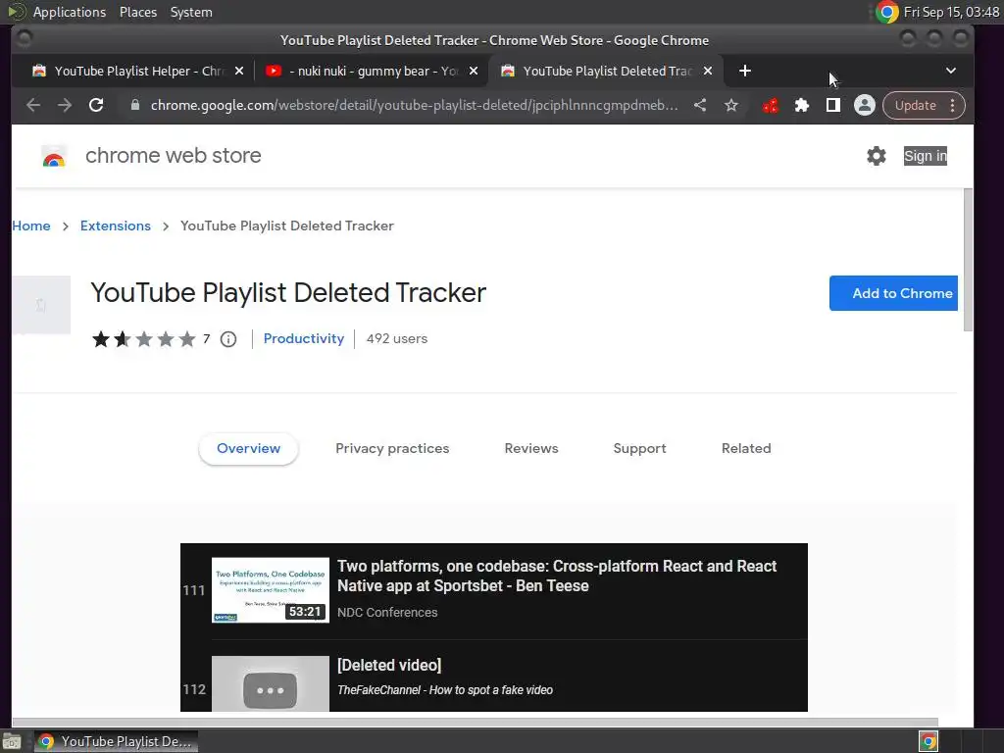This screenshot has width=1004, height=753.
Task: Click the '[Deleted video]' title text
Action: point(389,665)
